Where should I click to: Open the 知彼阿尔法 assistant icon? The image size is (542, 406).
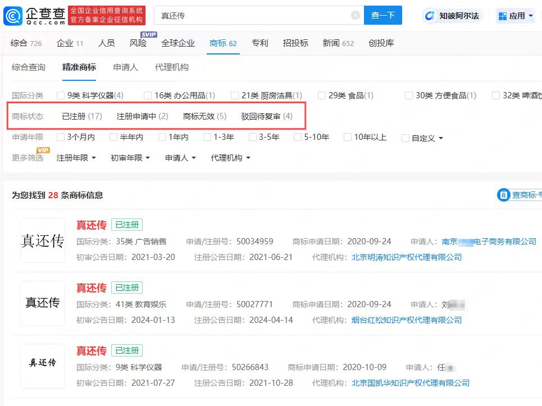click(x=430, y=16)
